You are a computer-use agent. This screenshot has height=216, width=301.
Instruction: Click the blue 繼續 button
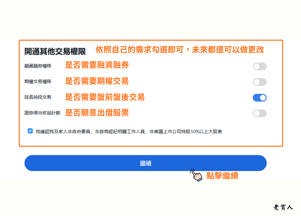[145, 163]
